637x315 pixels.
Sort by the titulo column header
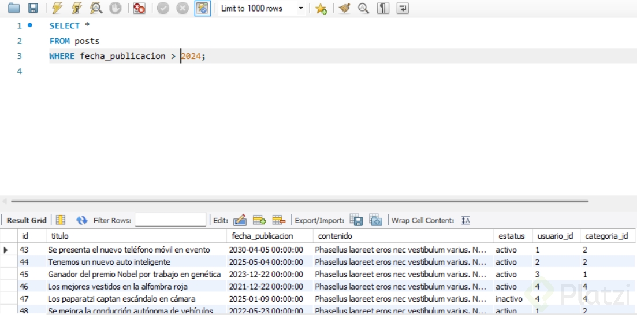pos(136,236)
